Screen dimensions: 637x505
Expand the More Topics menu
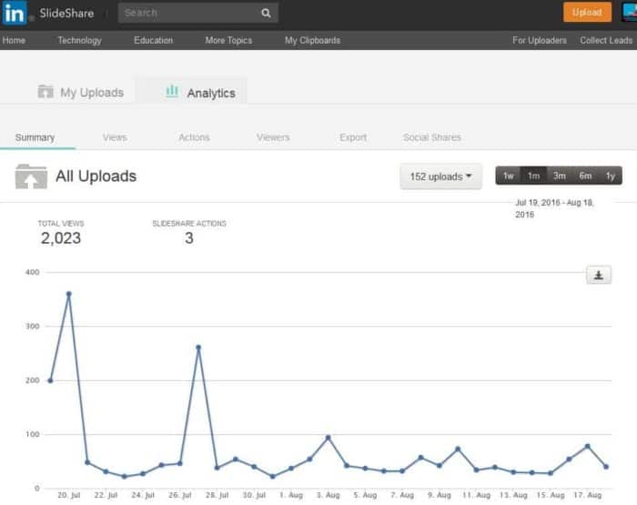[x=228, y=40]
